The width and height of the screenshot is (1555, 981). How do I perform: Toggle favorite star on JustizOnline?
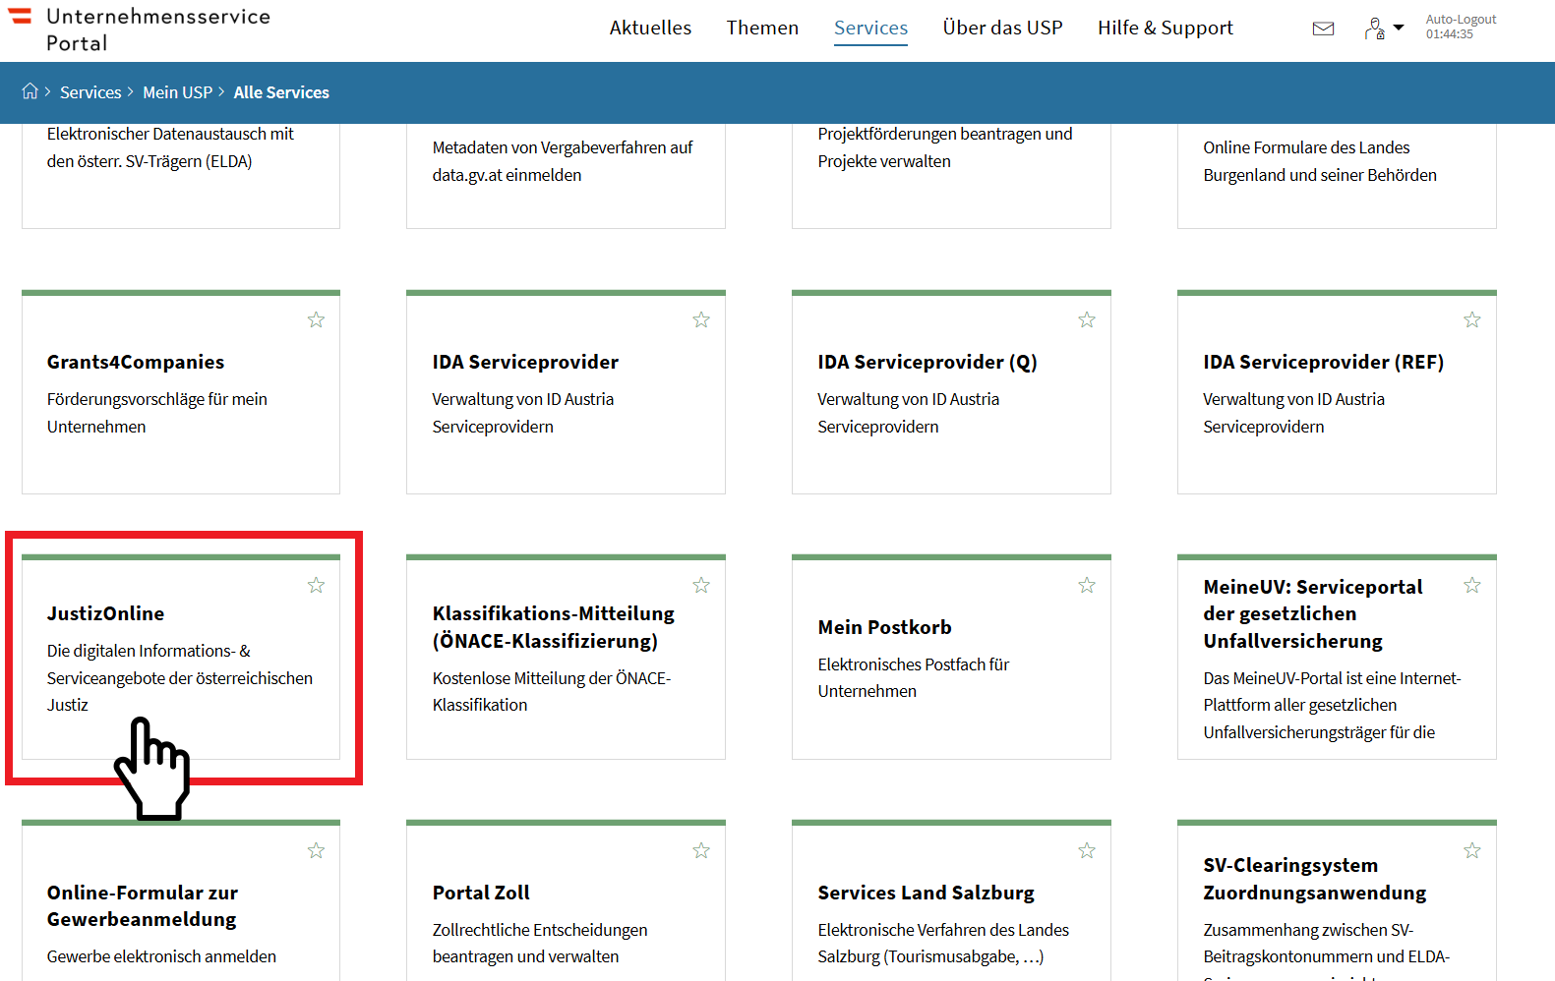click(x=316, y=586)
